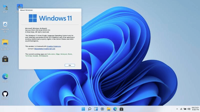The height and width of the screenshot is (112, 200).
Task: Click the volume speaker icon in tray
Action: (189, 109)
